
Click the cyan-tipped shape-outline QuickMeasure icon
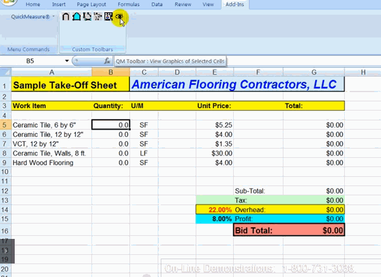pos(87,17)
